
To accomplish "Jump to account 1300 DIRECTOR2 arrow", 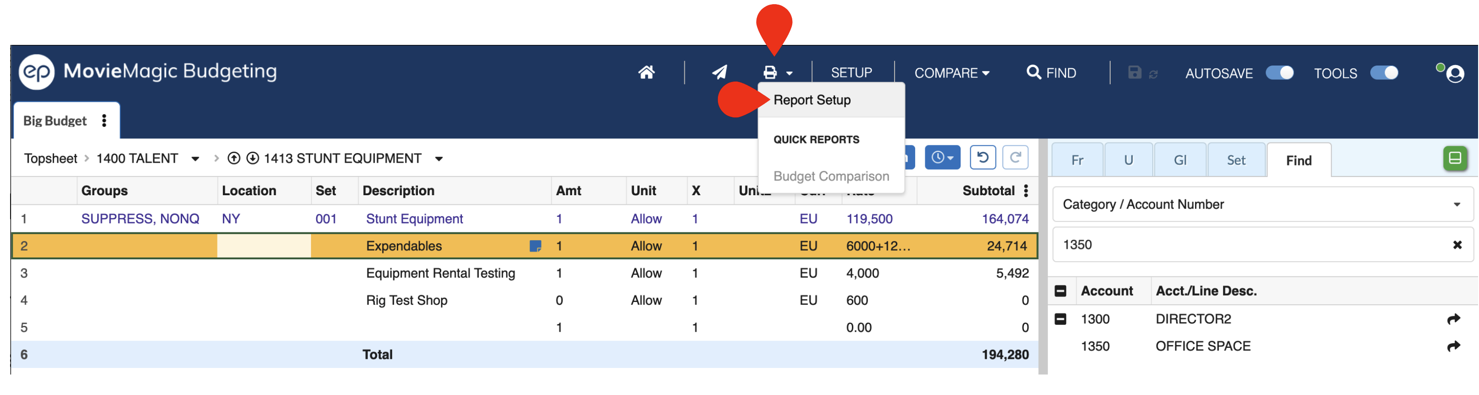I will (x=1454, y=319).
